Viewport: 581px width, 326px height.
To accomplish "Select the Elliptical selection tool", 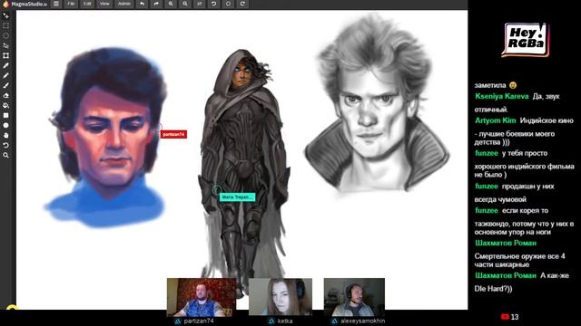I will (6, 36).
